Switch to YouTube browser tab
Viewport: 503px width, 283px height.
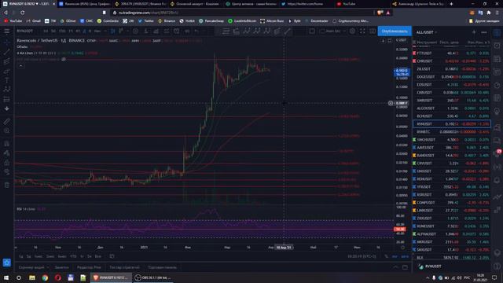(349, 4)
